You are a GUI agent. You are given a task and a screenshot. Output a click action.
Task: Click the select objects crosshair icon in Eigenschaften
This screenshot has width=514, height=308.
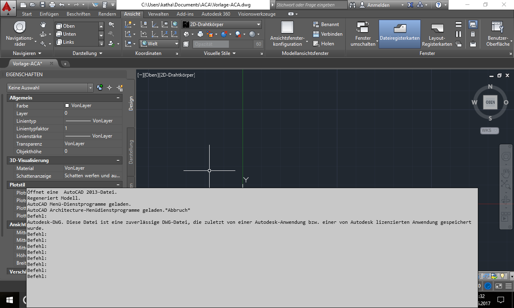point(109,87)
